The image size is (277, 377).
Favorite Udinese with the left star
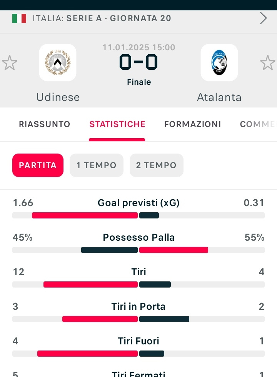click(10, 63)
